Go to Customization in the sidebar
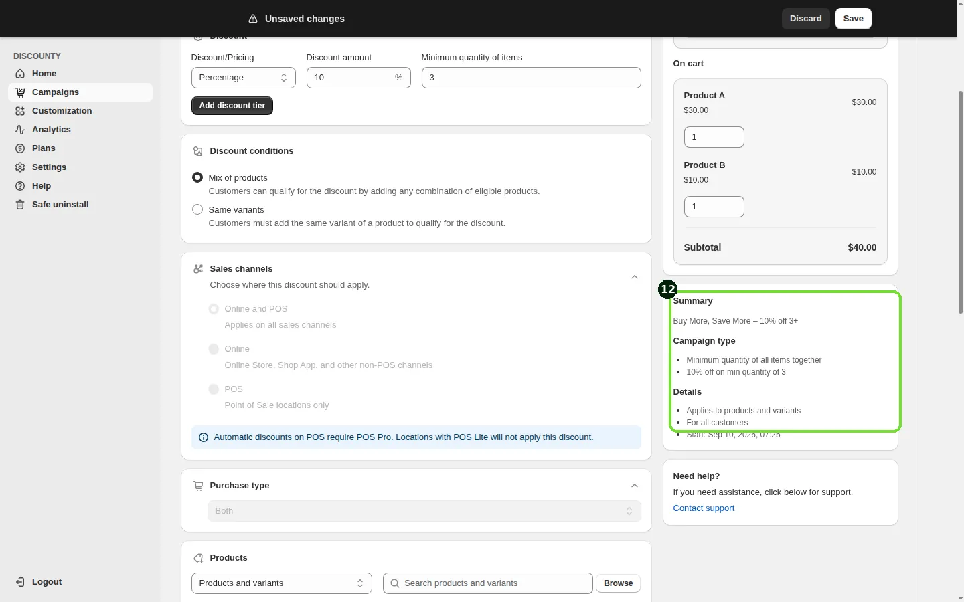The image size is (964, 602). pos(80,111)
